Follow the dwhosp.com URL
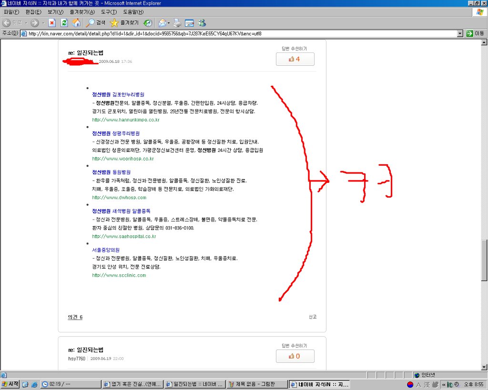The height and width of the screenshot is (390, 488). point(119,198)
